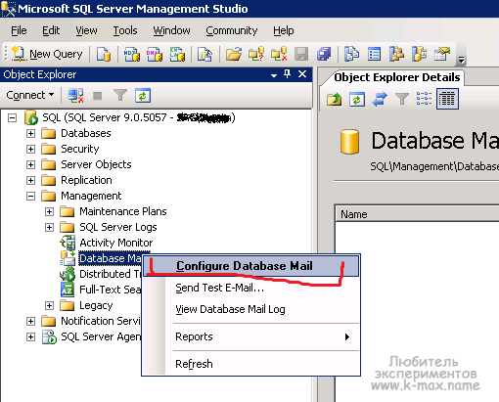
Task: Select the Database Mail tree node
Action: click(110, 258)
